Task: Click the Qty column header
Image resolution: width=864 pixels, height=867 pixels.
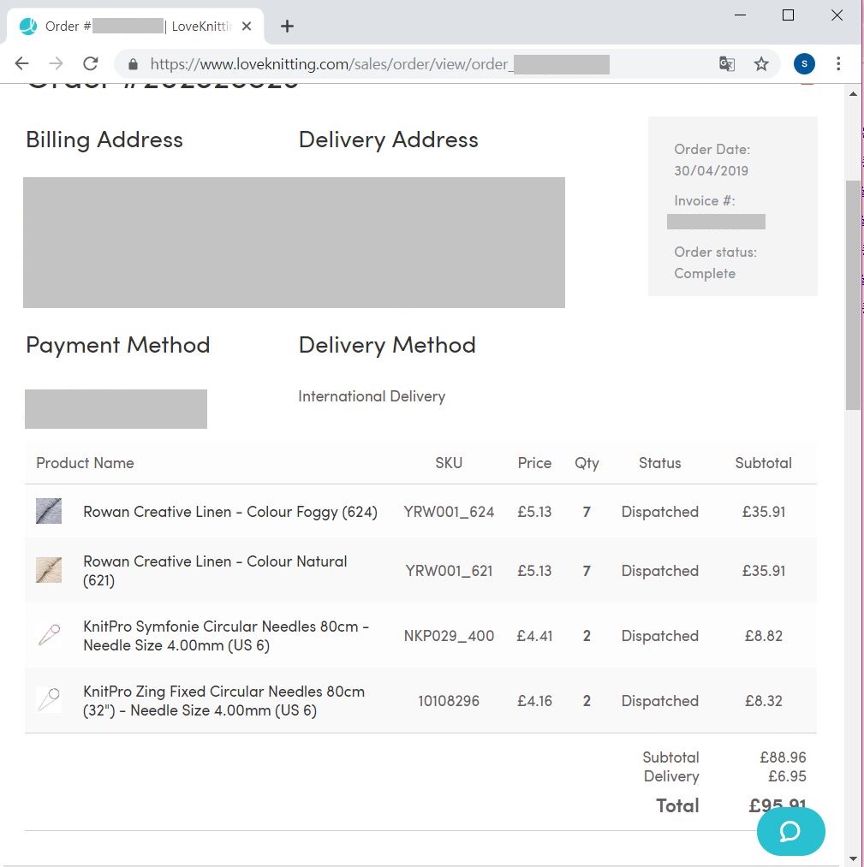Action: coord(587,463)
